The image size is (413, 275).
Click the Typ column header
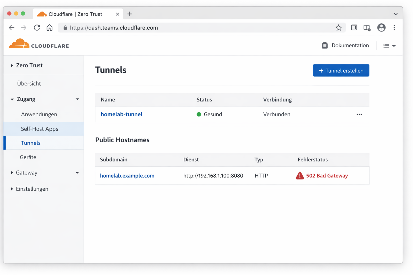(259, 160)
